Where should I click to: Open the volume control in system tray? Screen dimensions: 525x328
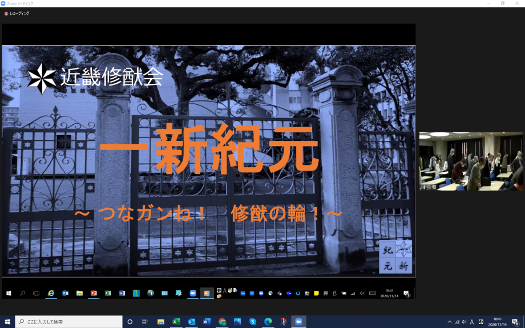pos(464,322)
